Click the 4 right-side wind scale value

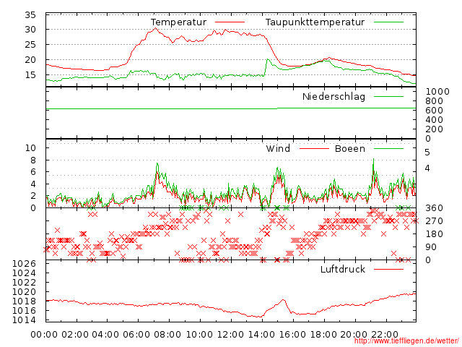click(427, 168)
